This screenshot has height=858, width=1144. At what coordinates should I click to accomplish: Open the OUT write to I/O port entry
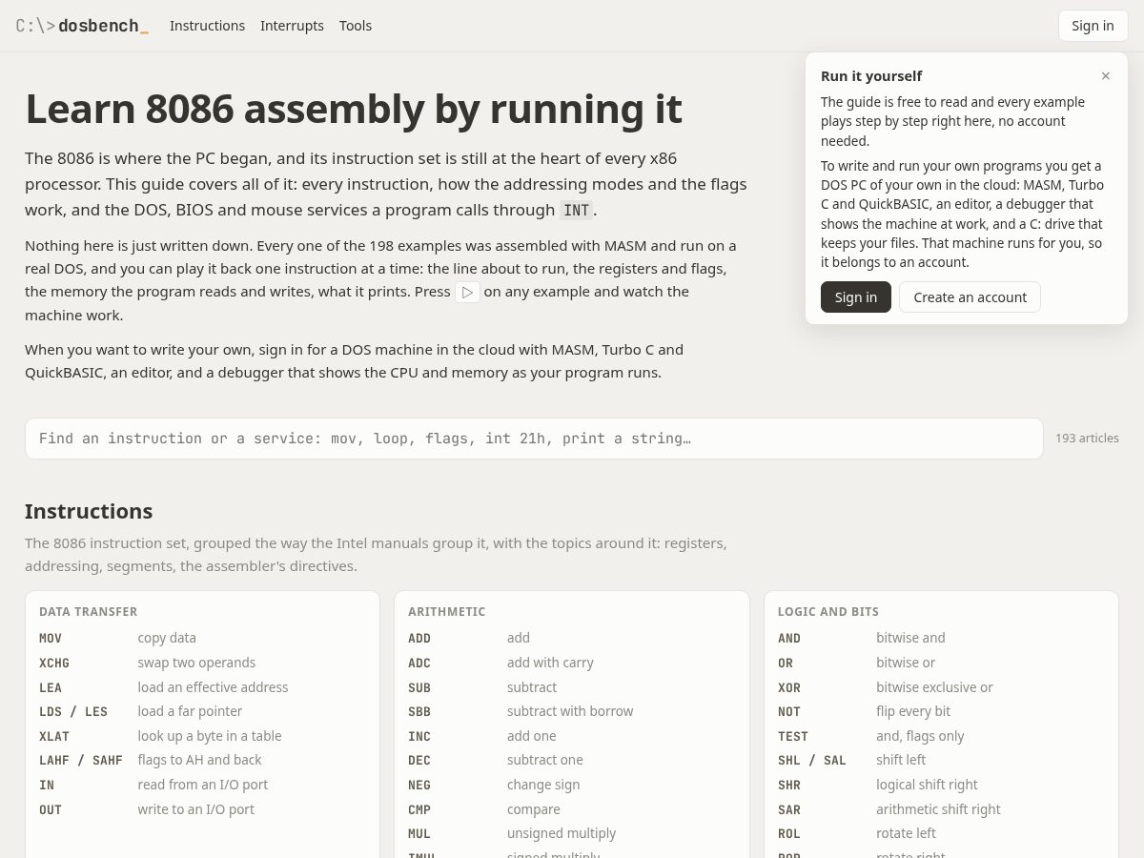202,809
